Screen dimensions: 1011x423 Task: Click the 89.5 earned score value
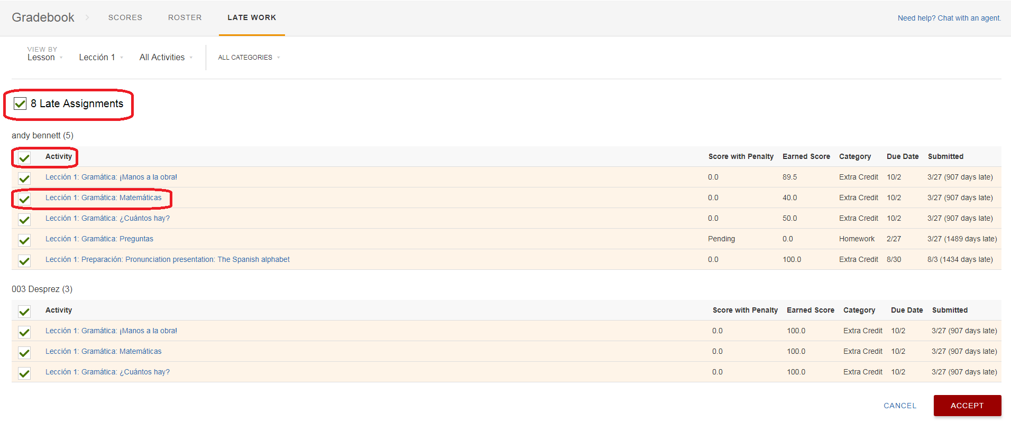(790, 177)
